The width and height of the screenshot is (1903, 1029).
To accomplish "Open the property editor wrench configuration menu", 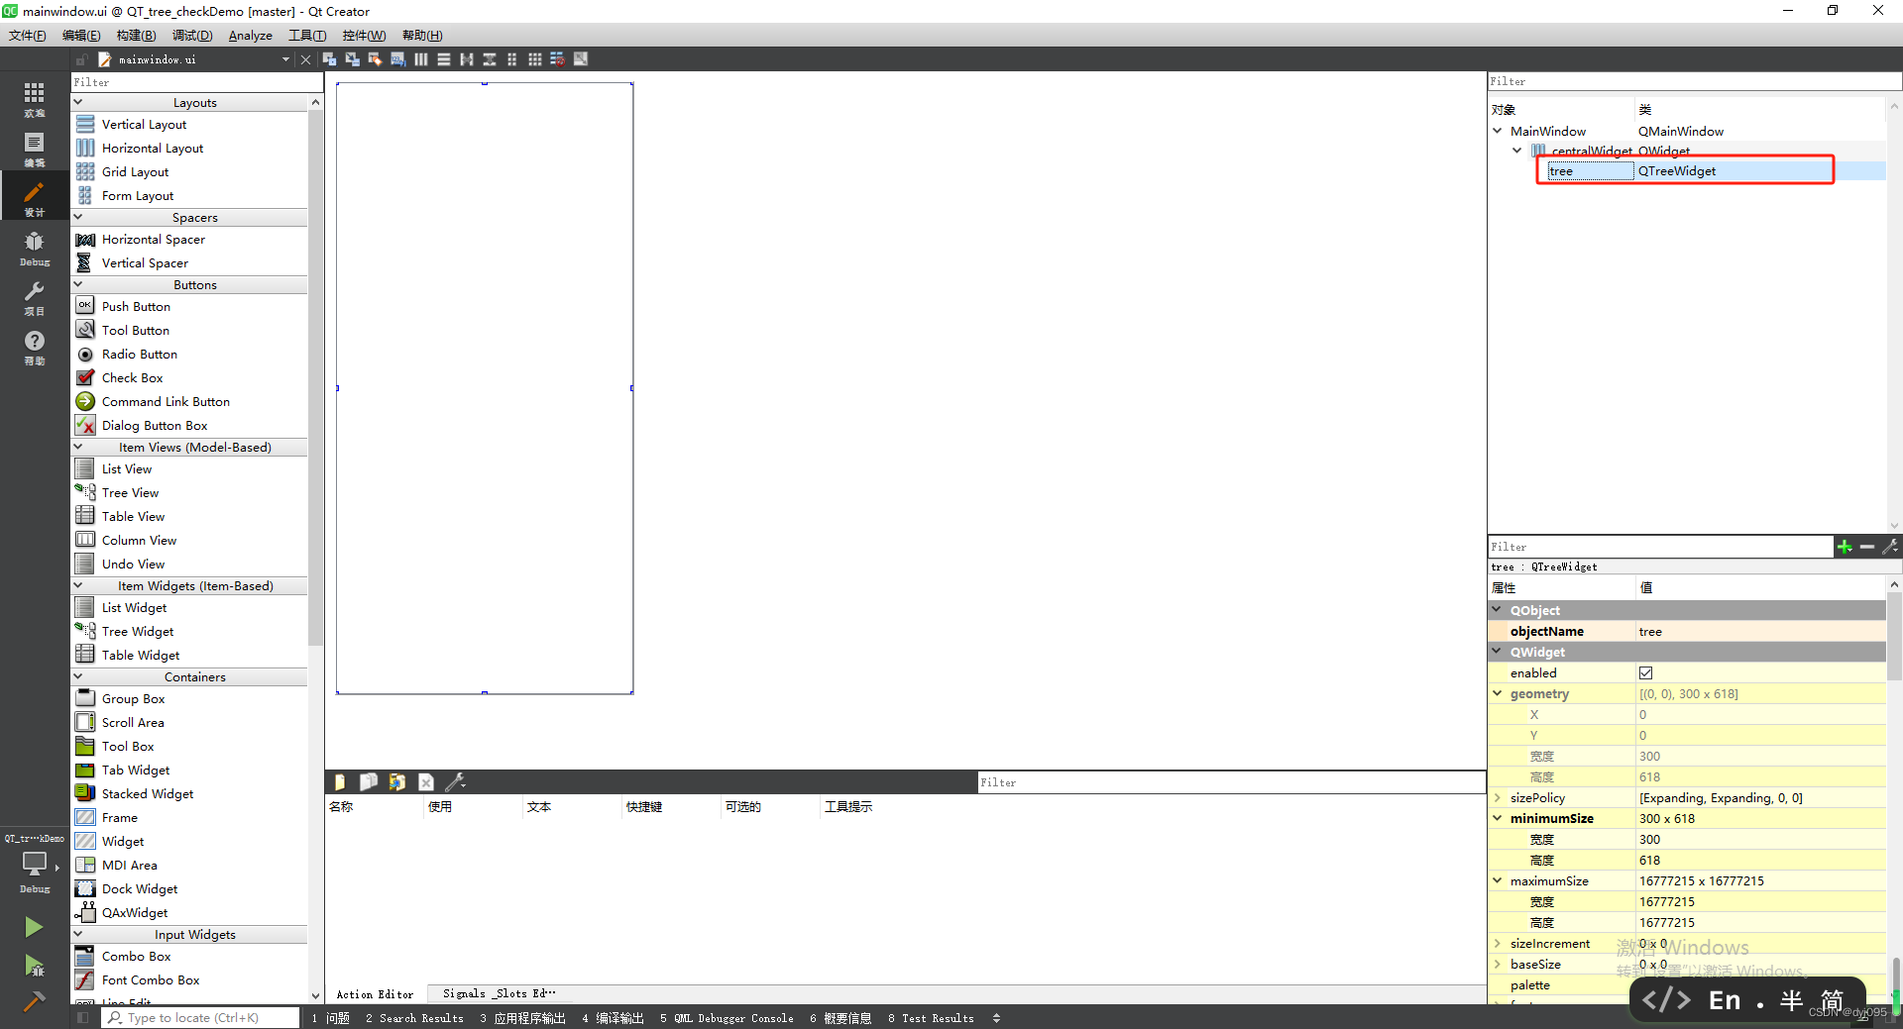I will point(1890,547).
